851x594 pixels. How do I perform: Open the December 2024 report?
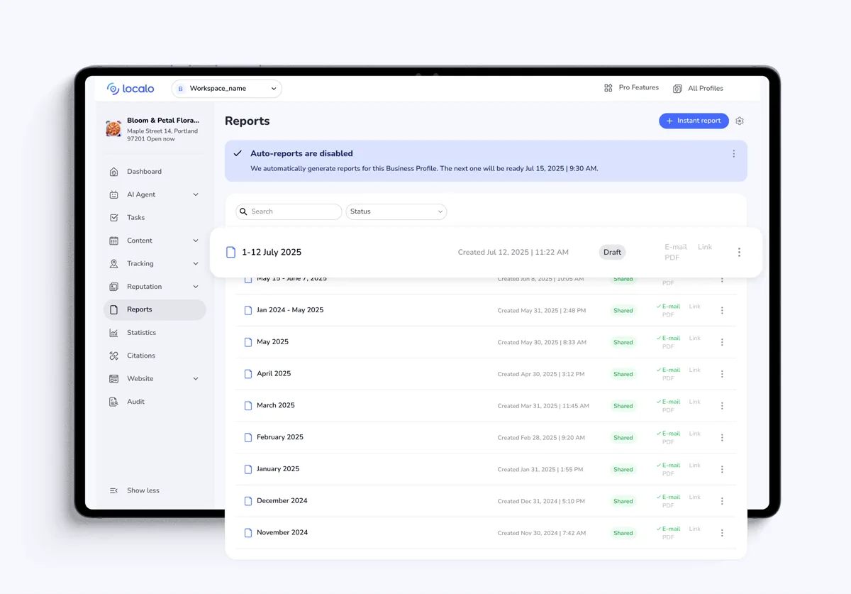tap(282, 501)
